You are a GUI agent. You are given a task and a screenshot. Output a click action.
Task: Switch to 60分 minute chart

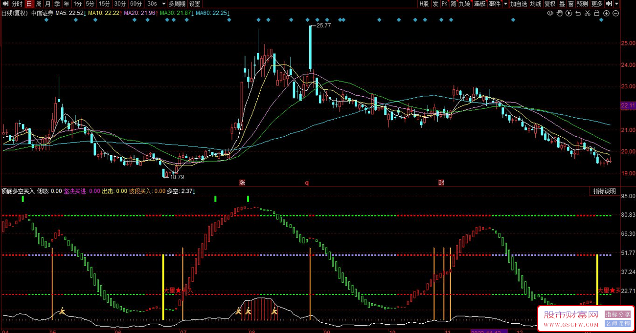(x=136, y=4)
